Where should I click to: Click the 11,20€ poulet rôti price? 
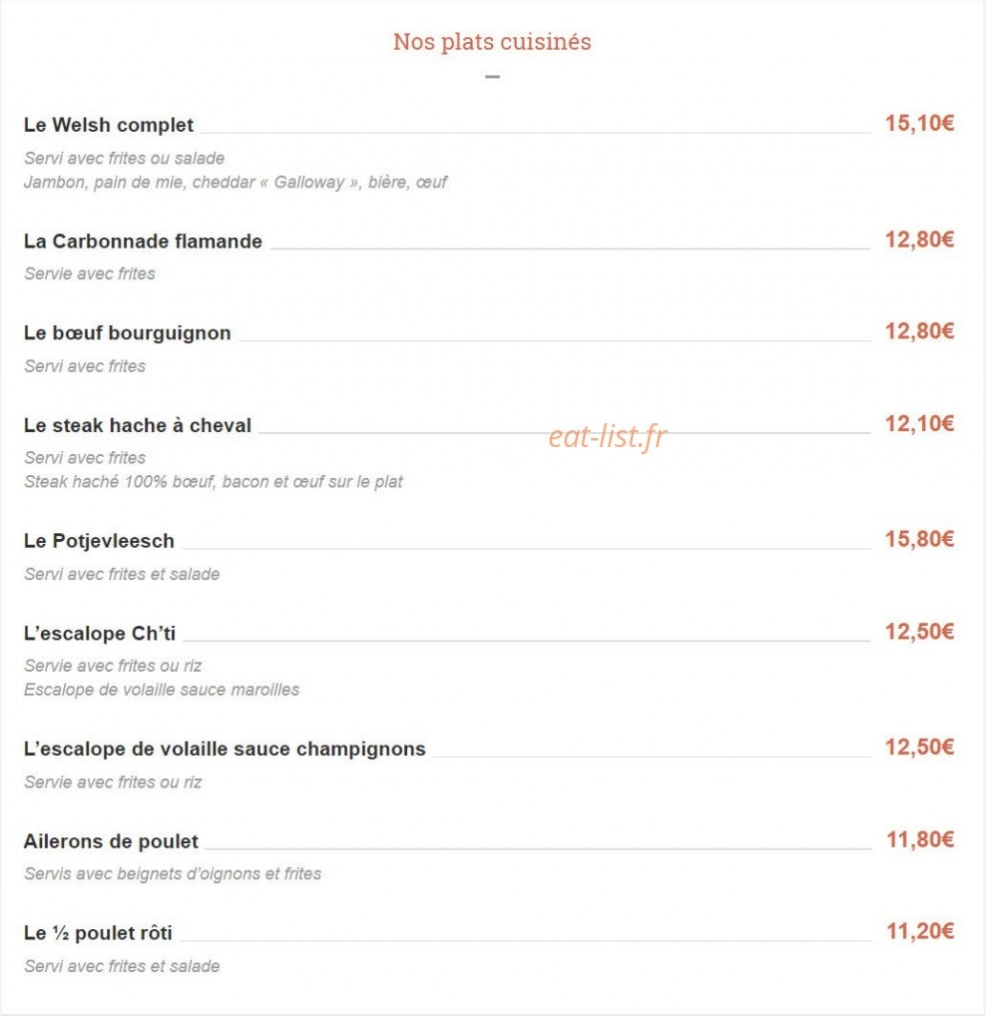(x=919, y=932)
